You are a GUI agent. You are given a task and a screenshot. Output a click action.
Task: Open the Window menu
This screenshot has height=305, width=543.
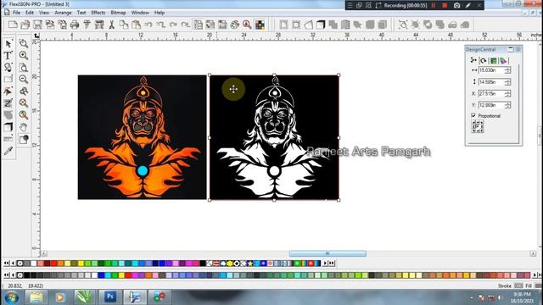[140, 13]
